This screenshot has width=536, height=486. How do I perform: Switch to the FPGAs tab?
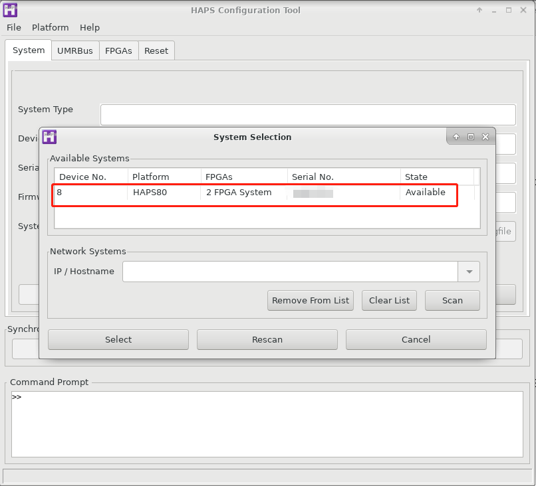pyautogui.click(x=118, y=51)
